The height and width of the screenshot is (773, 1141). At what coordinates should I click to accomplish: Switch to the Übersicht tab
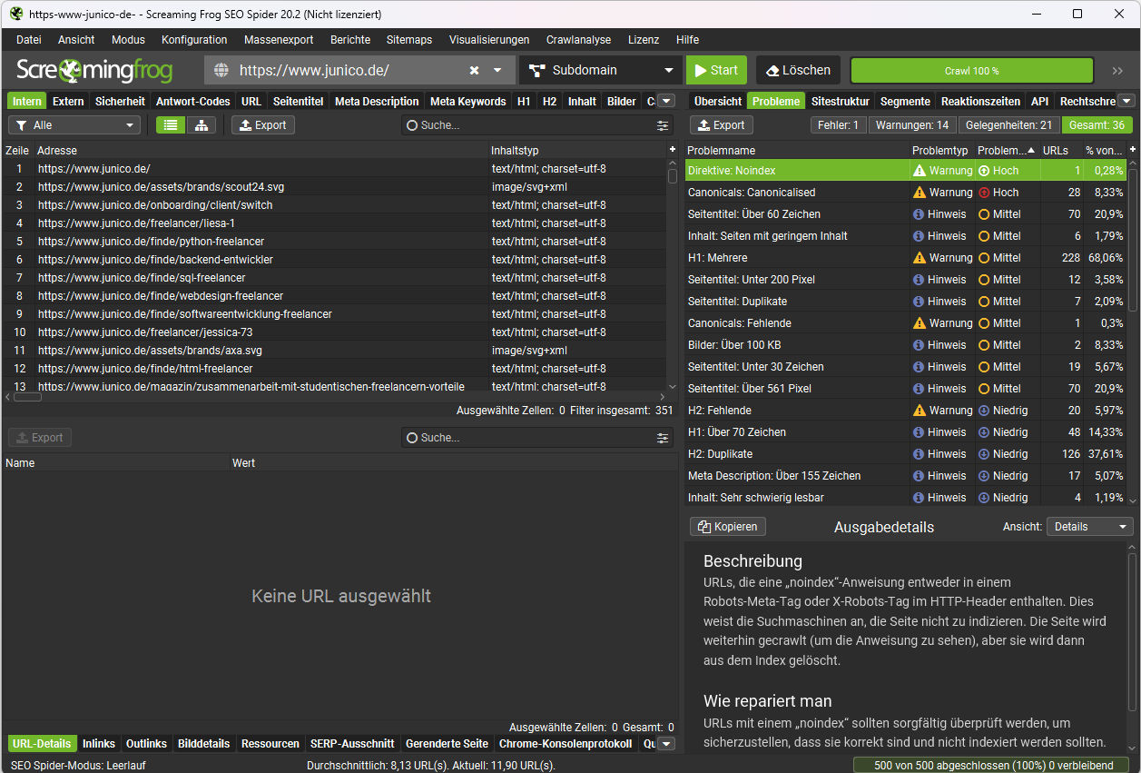point(718,102)
